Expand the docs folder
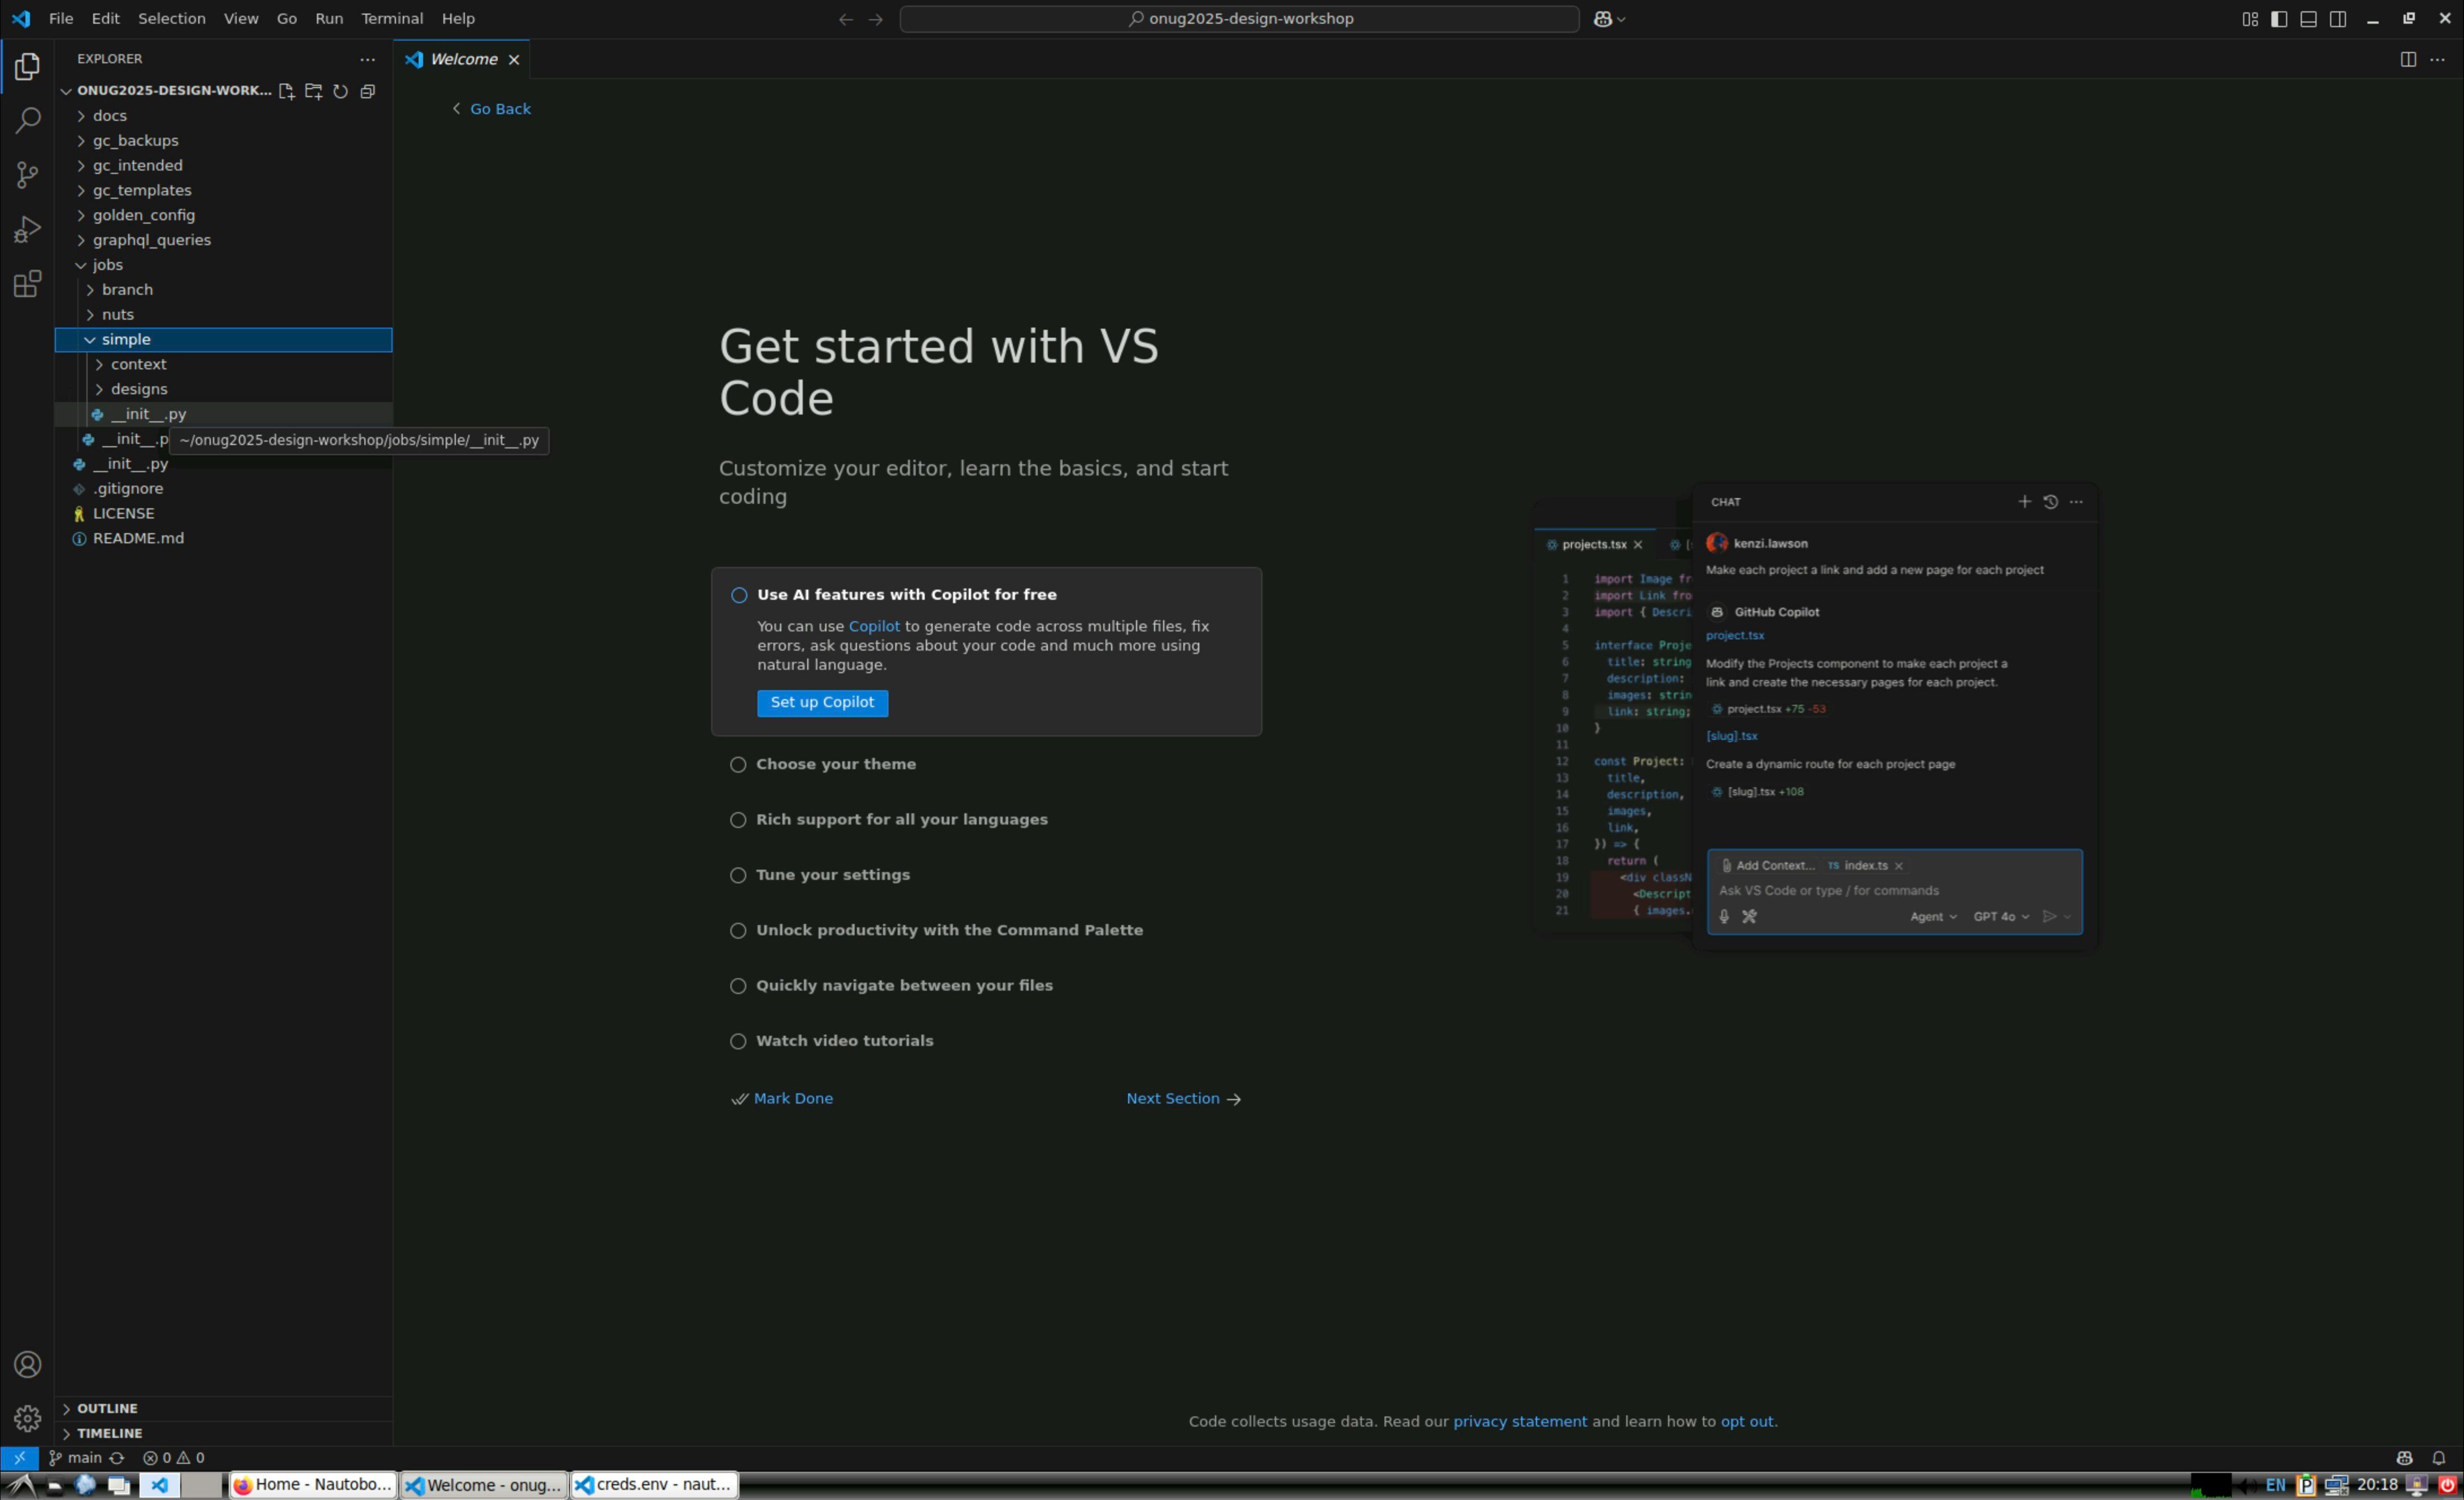Viewport: 2464px width, 1500px height. [109, 116]
